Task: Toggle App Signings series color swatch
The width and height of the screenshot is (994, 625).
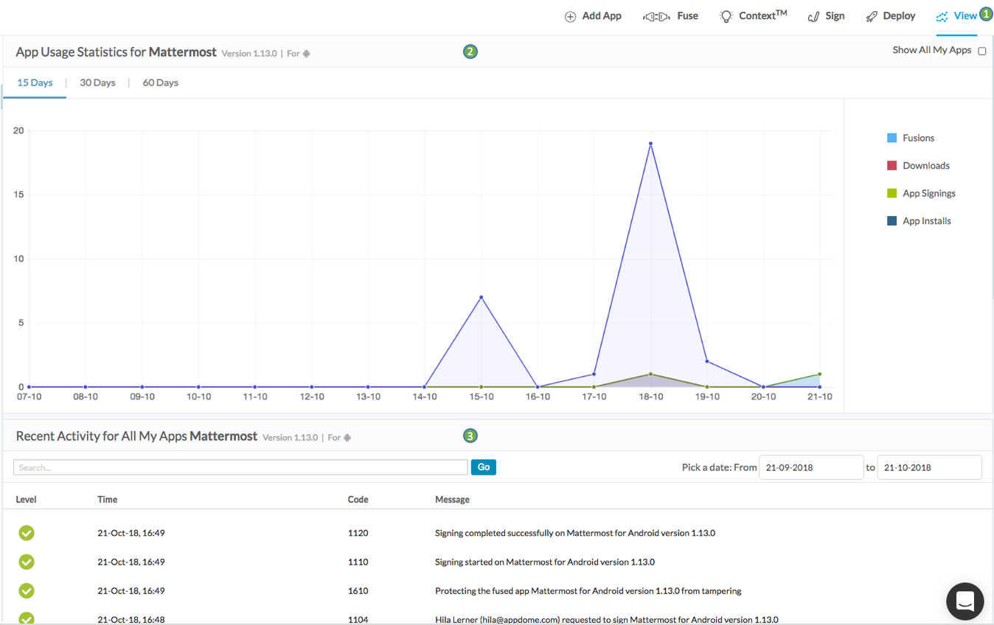Action: (x=892, y=193)
